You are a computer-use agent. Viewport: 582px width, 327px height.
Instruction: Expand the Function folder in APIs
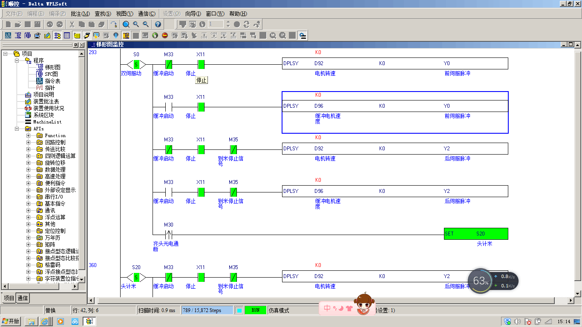click(29, 135)
